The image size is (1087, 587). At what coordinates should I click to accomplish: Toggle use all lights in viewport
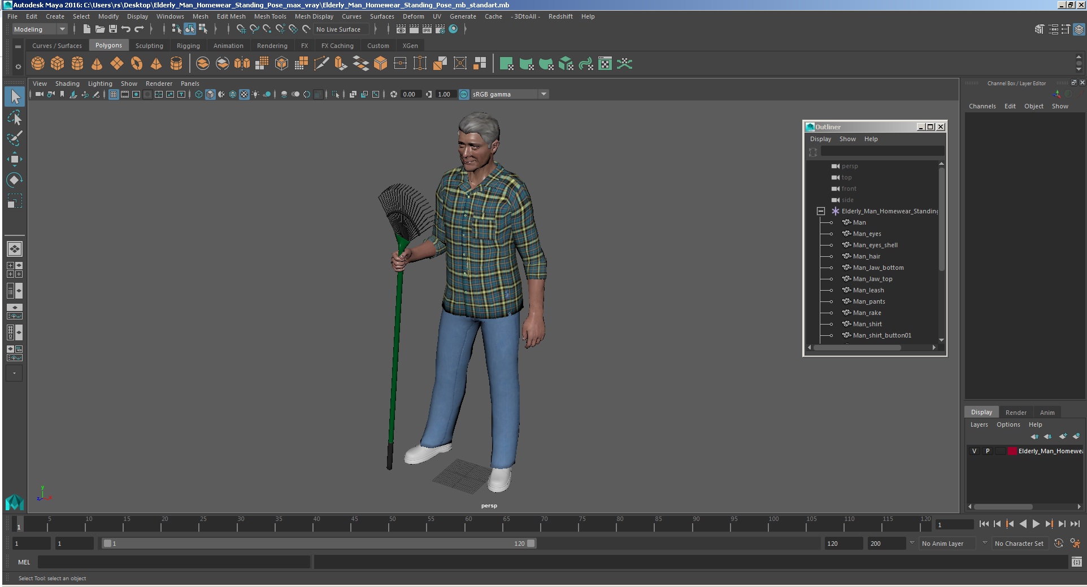[255, 94]
